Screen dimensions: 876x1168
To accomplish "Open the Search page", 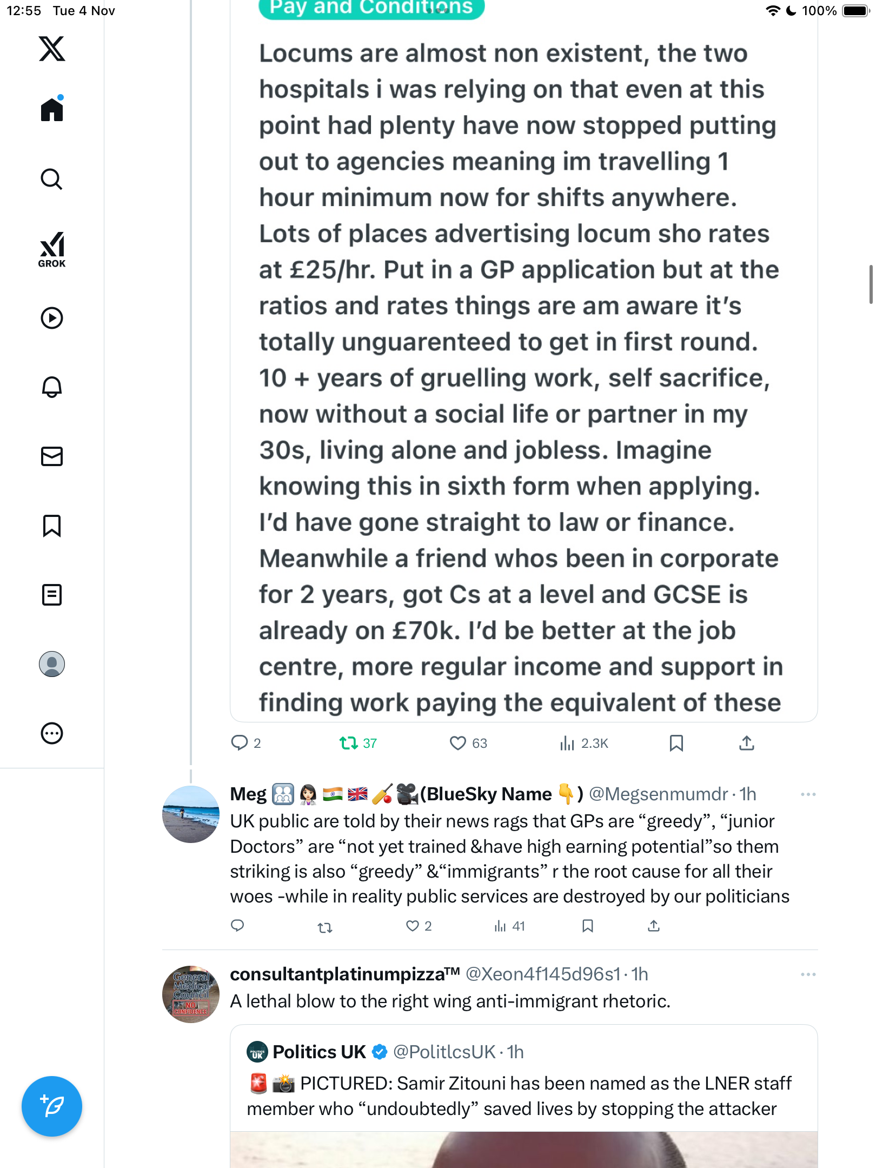I will [x=52, y=179].
